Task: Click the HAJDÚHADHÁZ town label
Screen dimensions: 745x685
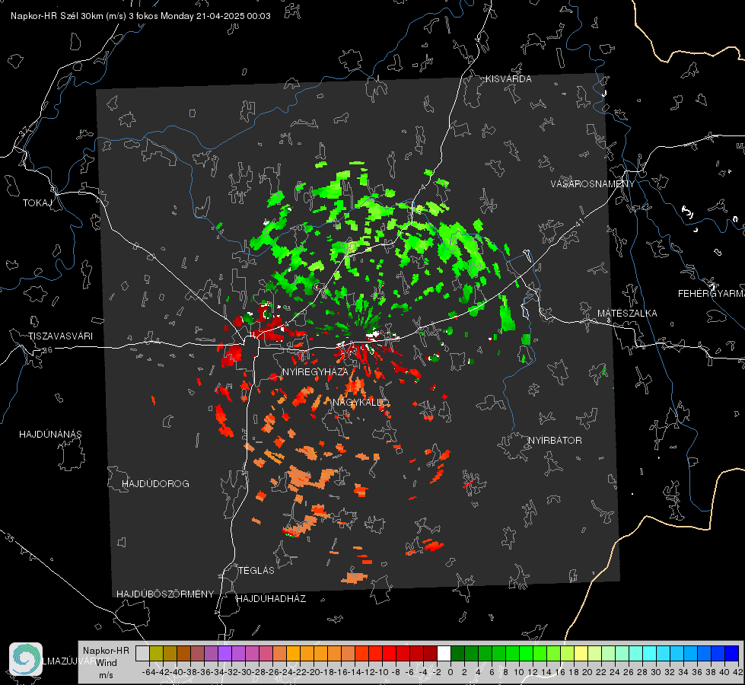Action: point(271,599)
